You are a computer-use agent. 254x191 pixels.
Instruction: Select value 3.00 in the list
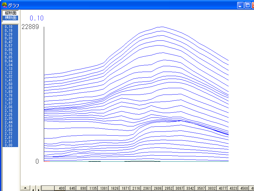pyautogui.click(x=10, y=145)
